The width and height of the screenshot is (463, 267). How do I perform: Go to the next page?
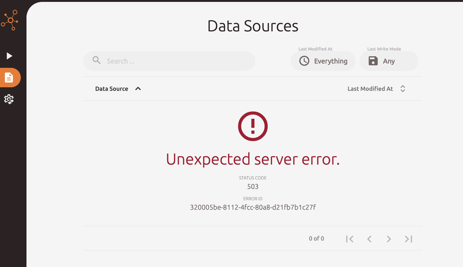point(389,239)
